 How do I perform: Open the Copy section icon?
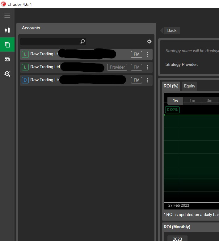pyautogui.click(x=7, y=44)
